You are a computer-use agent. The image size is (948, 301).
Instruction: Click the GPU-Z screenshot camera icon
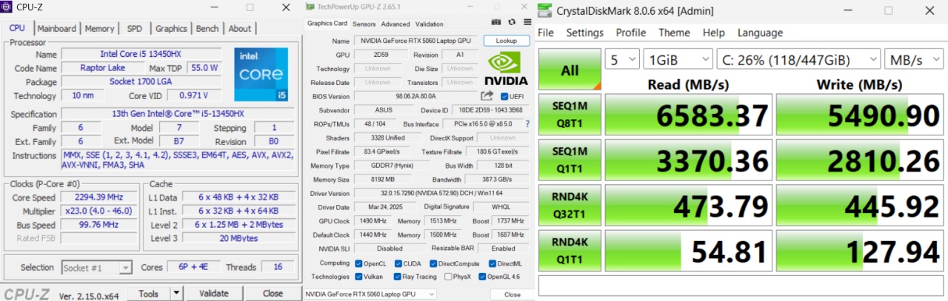click(496, 24)
